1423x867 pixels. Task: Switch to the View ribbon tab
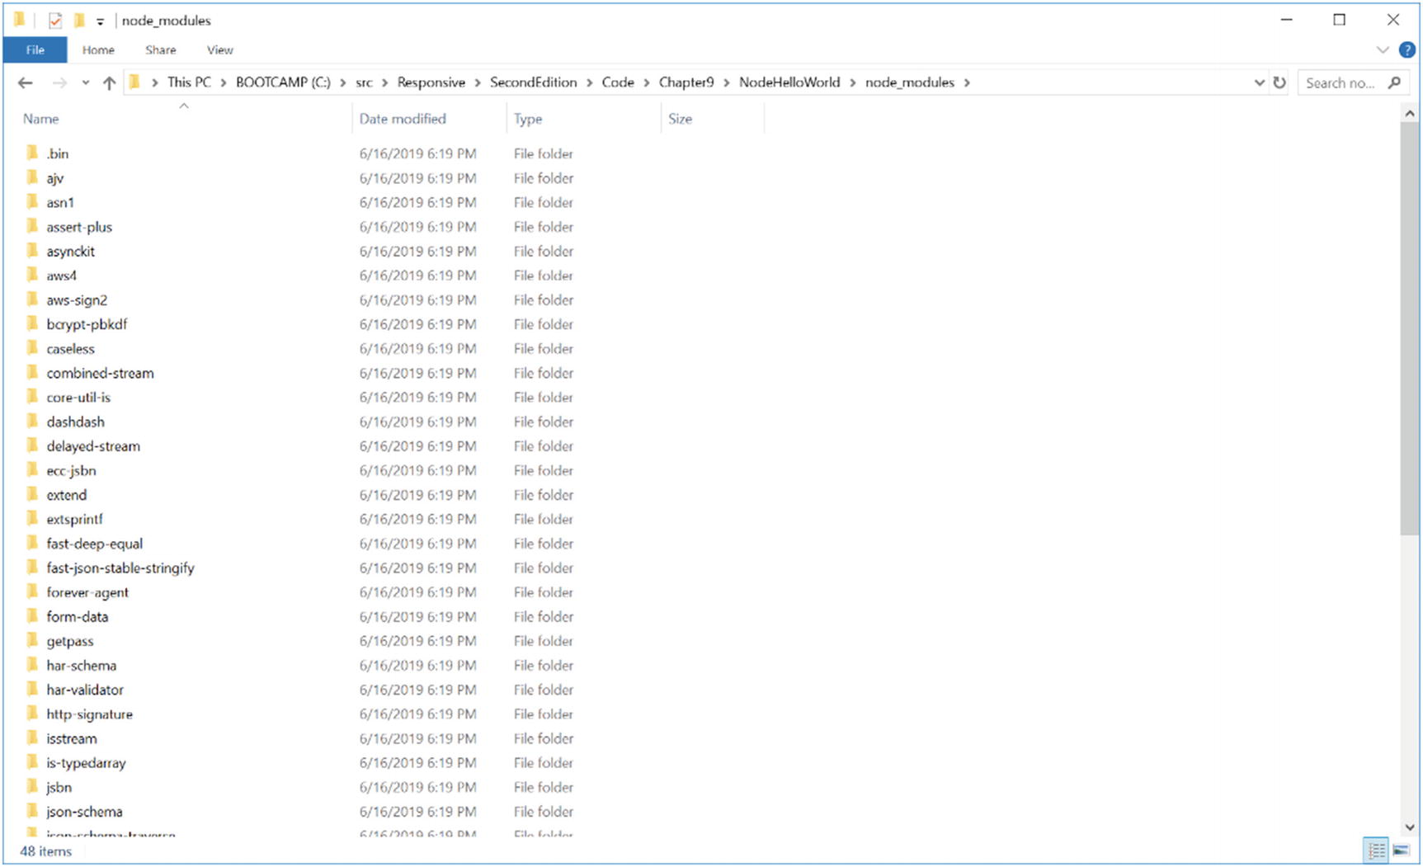tap(219, 50)
